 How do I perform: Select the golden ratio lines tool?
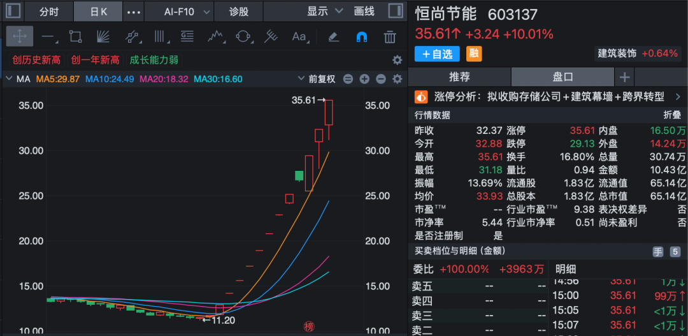pyautogui.click(x=187, y=36)
